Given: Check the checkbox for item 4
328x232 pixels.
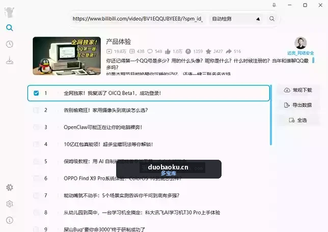Looking at the screenshot, I should click(36, 144).
